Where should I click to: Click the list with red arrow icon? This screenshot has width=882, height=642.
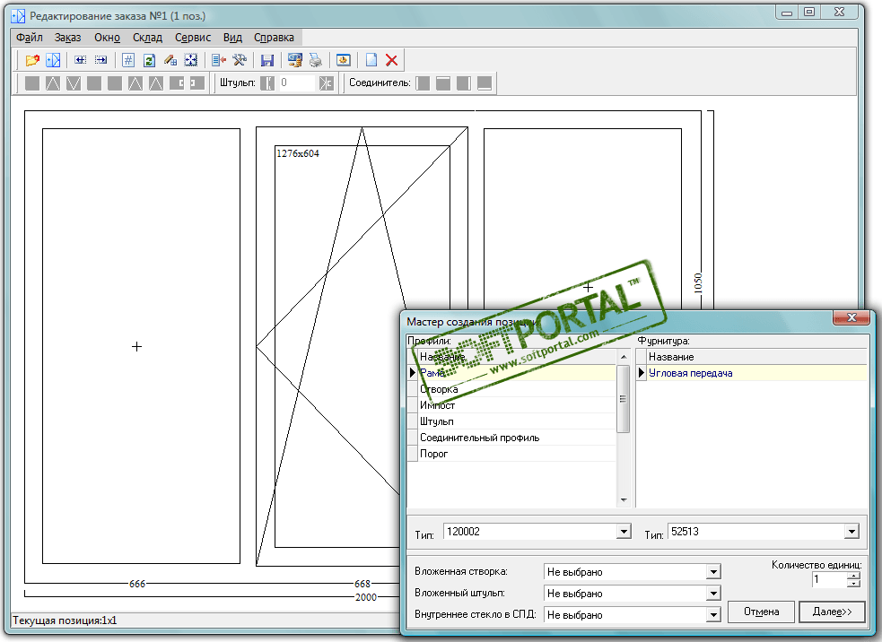(x=219, y=60)
